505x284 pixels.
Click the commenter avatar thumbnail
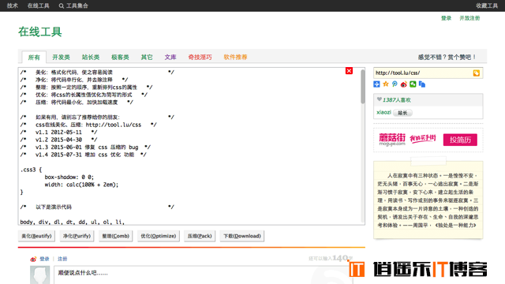pyautogui.click(x=40, y=275)
